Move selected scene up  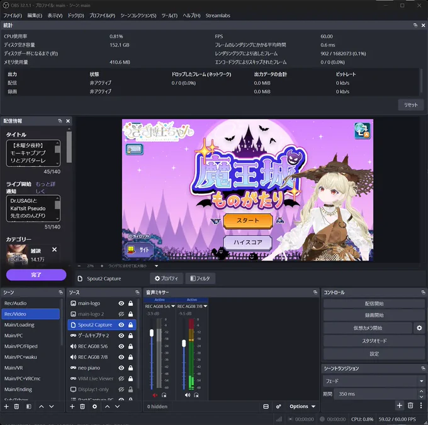[41, 407]
